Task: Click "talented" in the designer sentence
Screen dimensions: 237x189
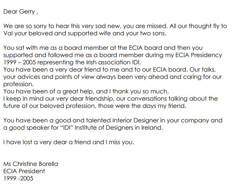Action: [98, 120]
